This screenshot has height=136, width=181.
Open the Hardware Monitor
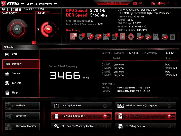tap(22, 126)
